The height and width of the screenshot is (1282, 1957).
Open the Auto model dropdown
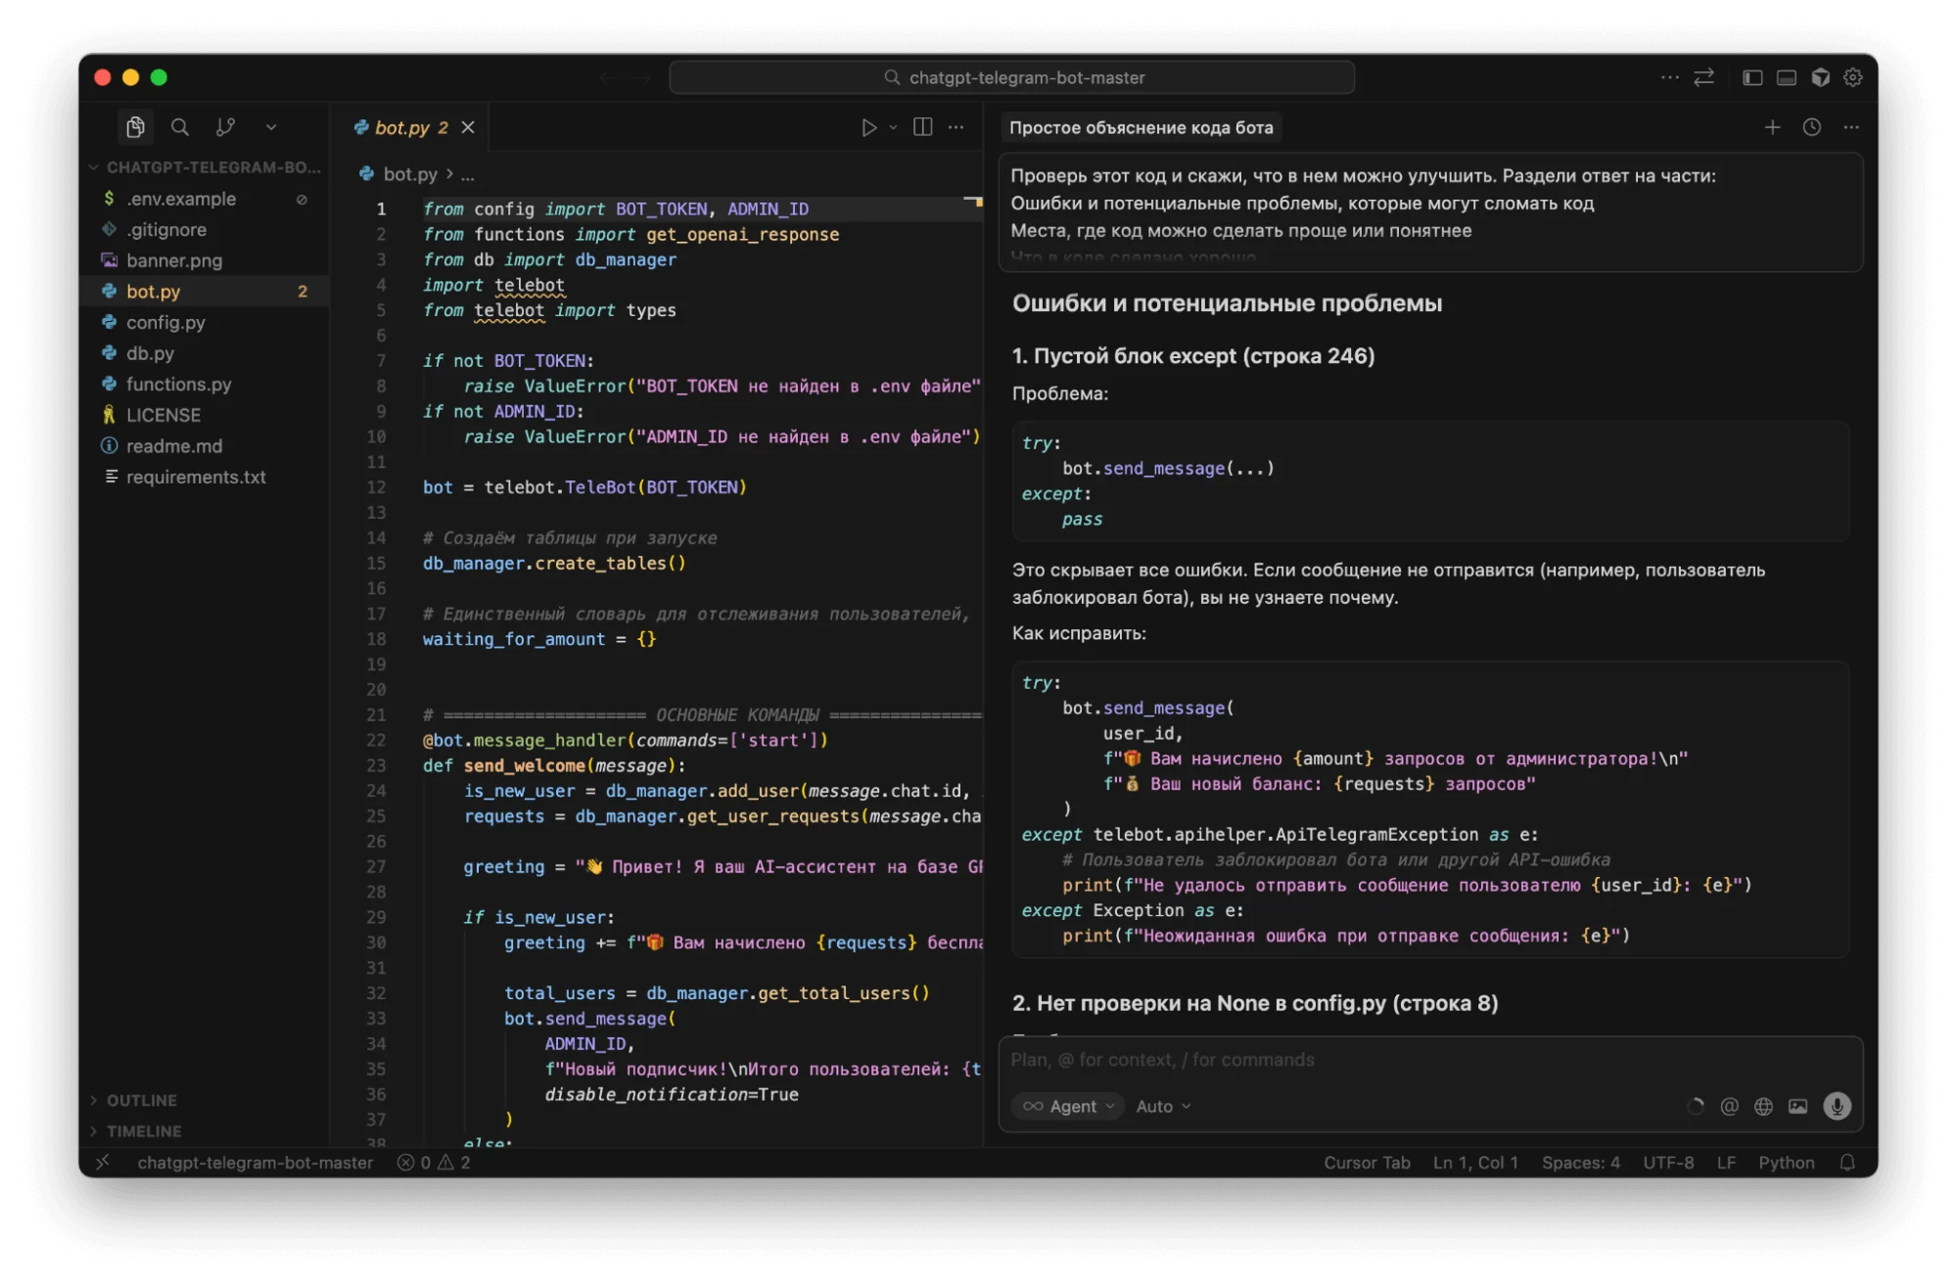point(1163,1106)
